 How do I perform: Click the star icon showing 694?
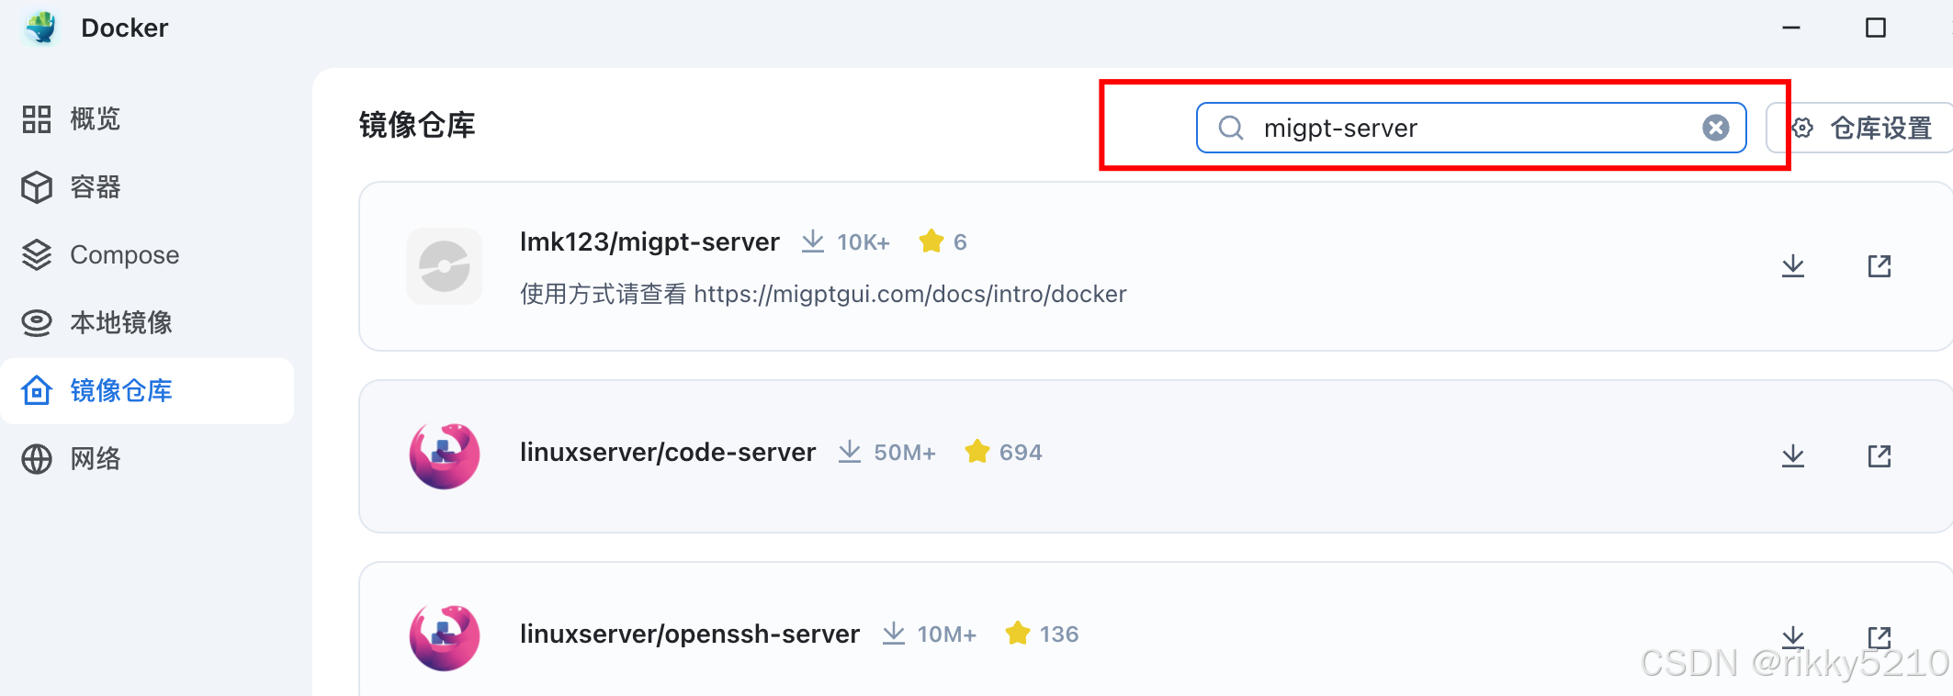977,451
